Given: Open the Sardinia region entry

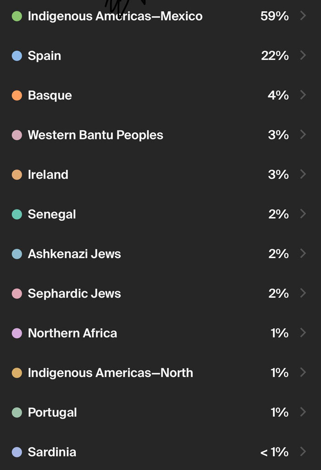Looking at the screenshot, I should pyautogui.click(x=52, y=452).
